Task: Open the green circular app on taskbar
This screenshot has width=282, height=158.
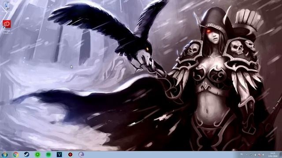Action: (37, 154)
